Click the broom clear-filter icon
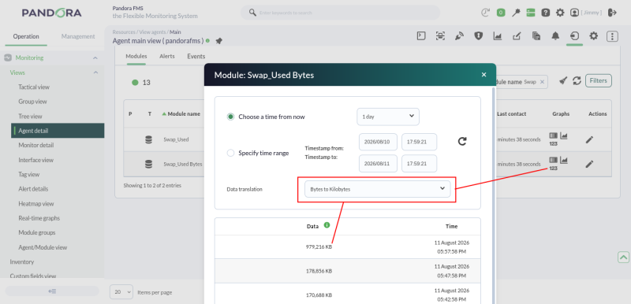631x304 pixels. tap(563, 80)
